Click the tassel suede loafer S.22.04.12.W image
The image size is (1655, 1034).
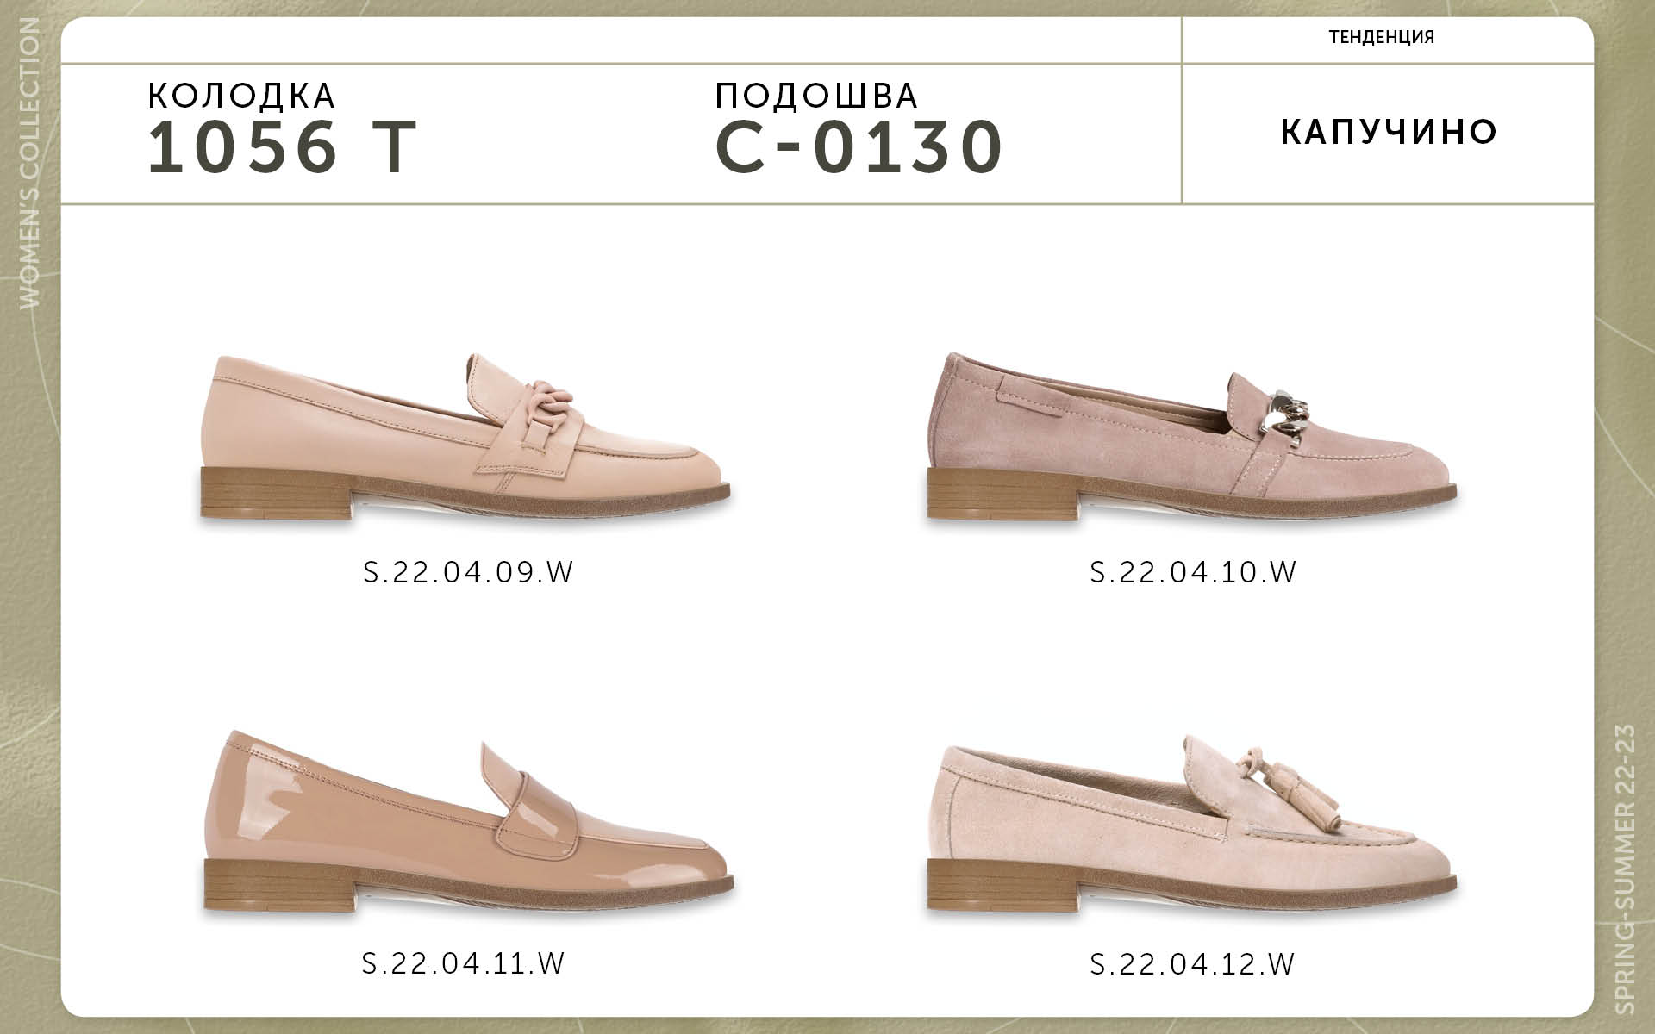1192,826
